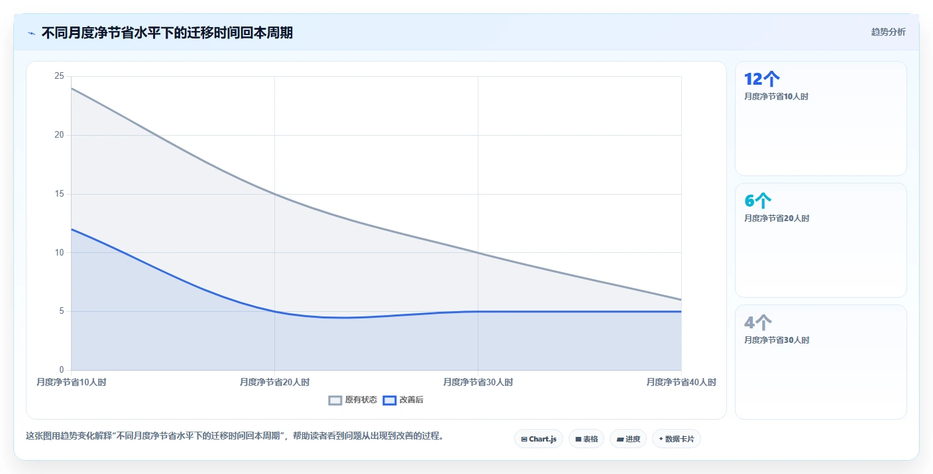Click the card caption 月度净节省30人时 under 4个
Image resolution: width=933 pixels, height=474 pixels.
click(777, 340)
